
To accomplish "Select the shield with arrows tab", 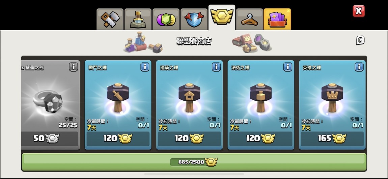I will pyautogui.click(x=194, y=19).
